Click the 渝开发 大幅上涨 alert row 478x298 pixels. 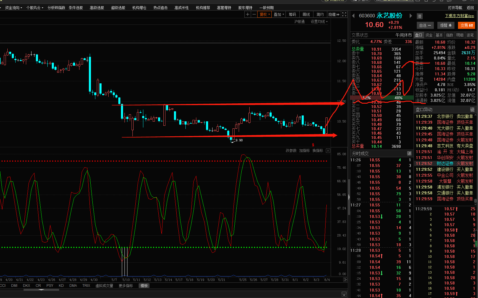444,152
